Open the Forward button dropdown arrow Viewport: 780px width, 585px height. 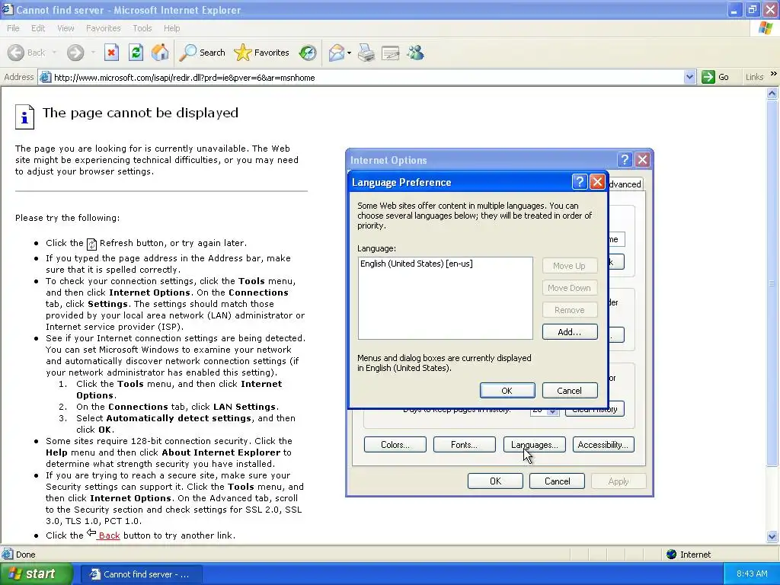93,53
